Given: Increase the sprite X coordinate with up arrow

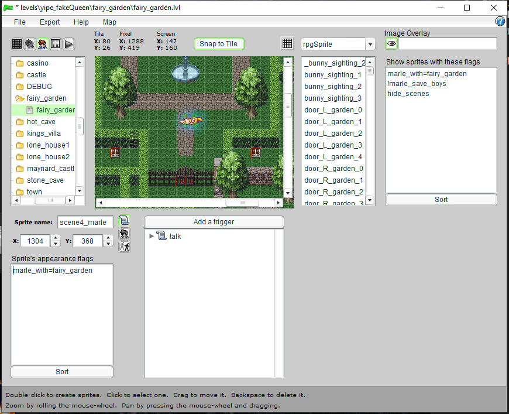Looking at the screenshot, I should click(56, 238).
